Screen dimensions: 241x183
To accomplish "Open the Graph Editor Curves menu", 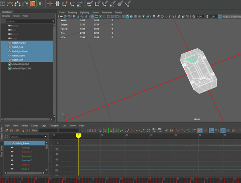I will [x=35, y=126].
